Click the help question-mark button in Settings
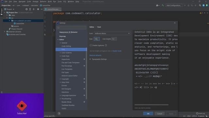This screenshot has height=118, width=209. click(x=59, y=114)
